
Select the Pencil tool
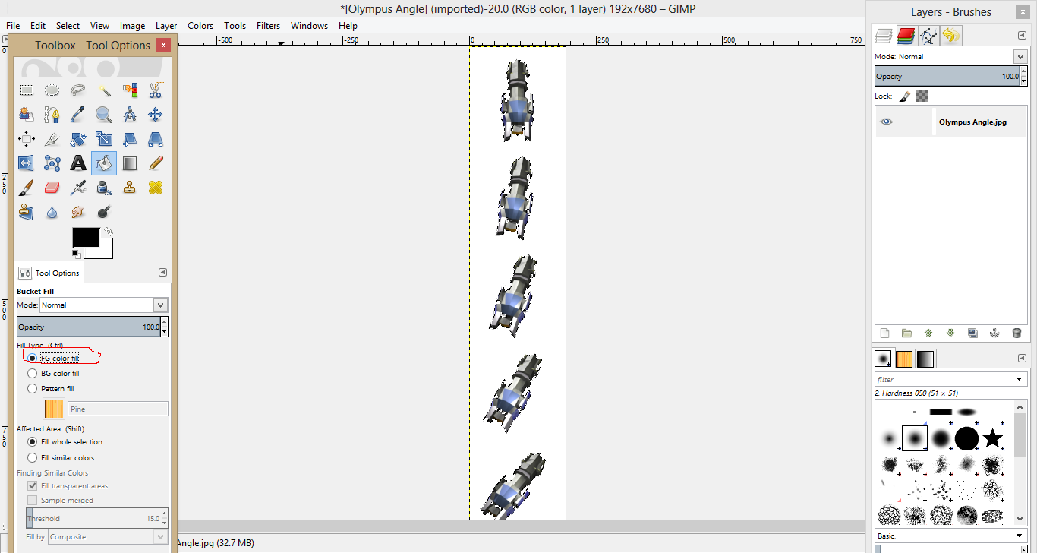coord(156,163)
